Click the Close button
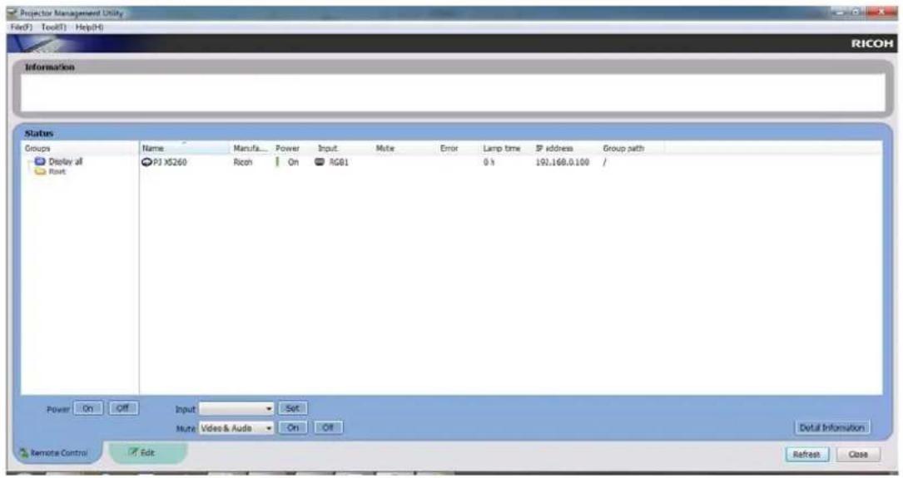The height and width of the screenshot is (478, 903). point(857,454)
